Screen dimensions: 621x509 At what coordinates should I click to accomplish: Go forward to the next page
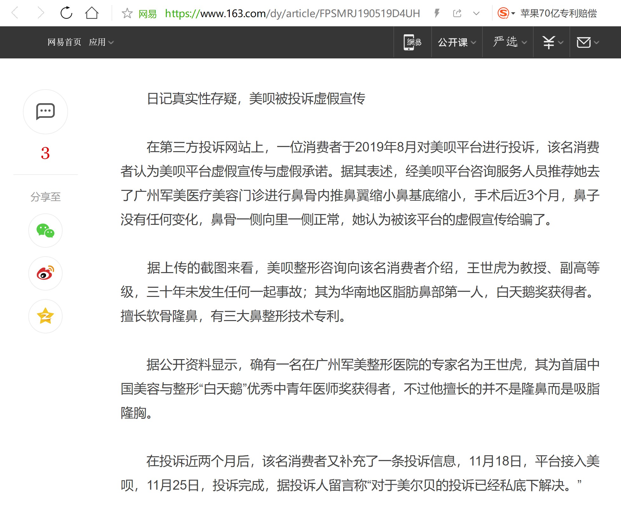point(41,13)
